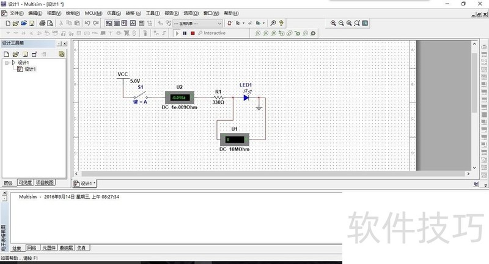
Task: Open the 视图(V) menu
Action: point(54,13)
